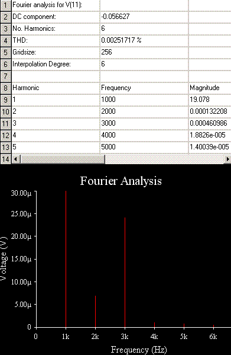Viewport: 231px width, 355px height.
Task: Select row header 2
Action: point(5,17)
